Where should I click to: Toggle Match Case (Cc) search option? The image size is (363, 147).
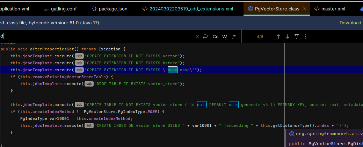(x=216, y=36)
